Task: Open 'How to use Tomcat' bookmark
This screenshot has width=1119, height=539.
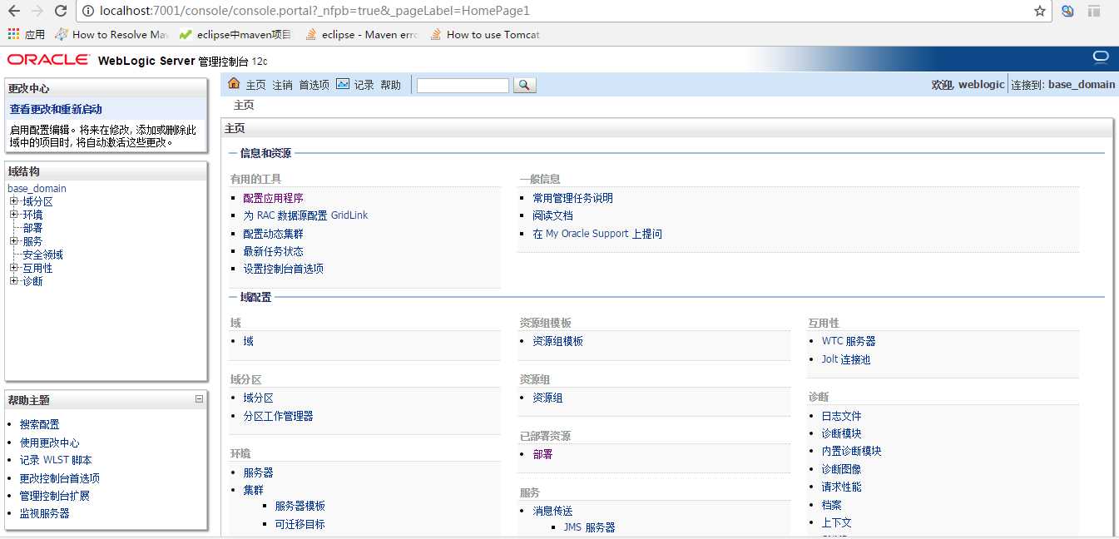Action: click(x=485, y=34)
